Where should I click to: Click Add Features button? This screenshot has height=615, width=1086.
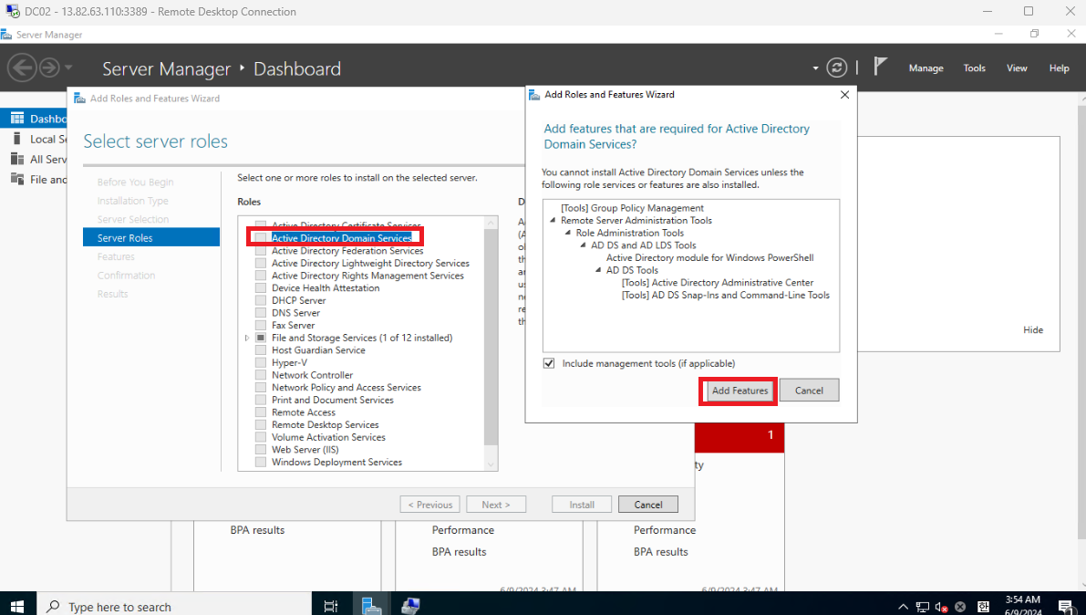[740, 391]
